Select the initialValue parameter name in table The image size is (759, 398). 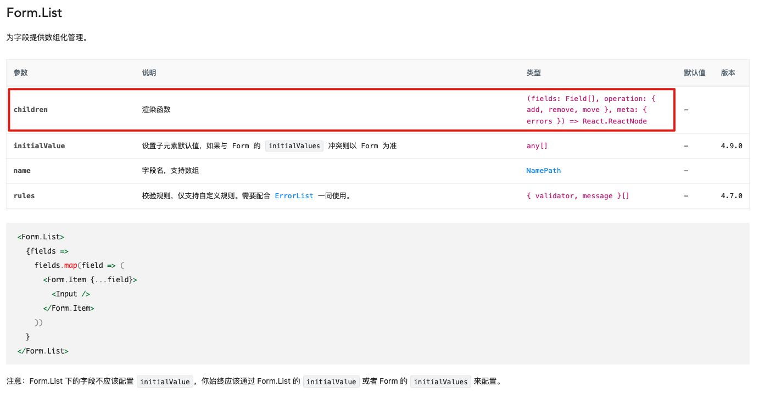point(39,146)
